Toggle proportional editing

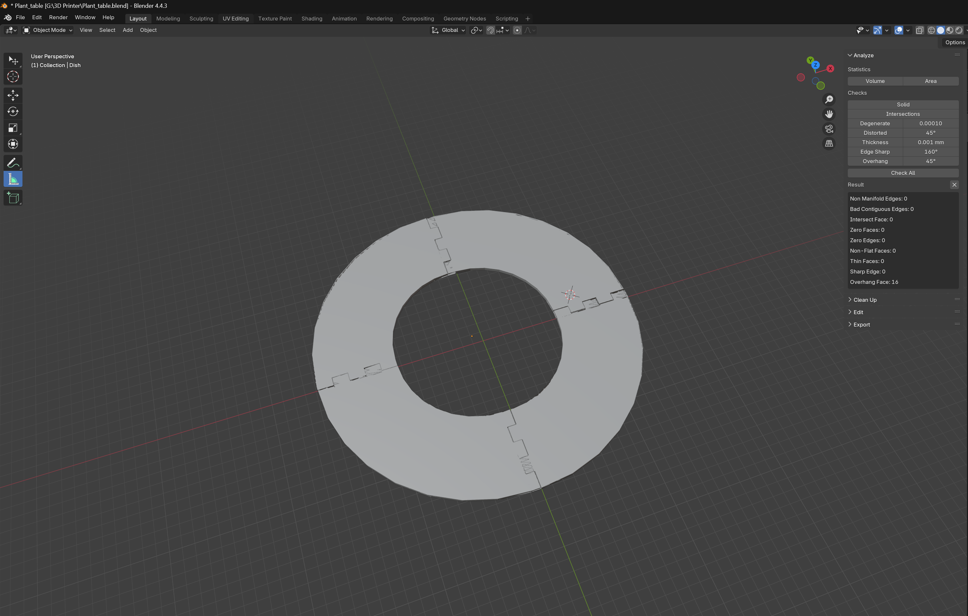(x=517, y=30)
